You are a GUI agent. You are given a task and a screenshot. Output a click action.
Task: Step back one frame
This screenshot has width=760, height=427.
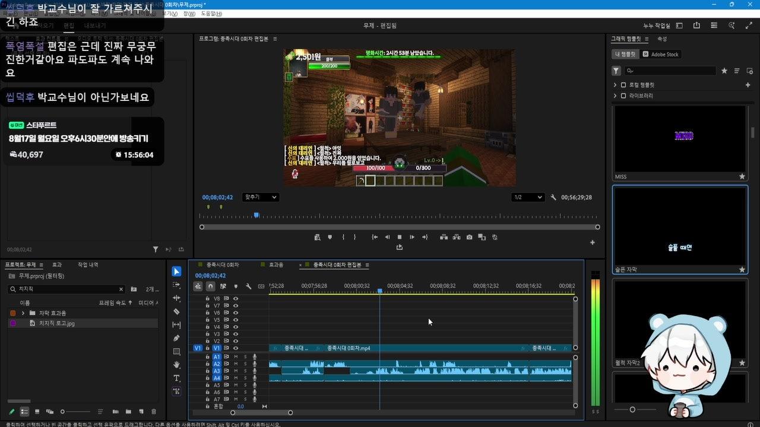(x=387, y=237)
